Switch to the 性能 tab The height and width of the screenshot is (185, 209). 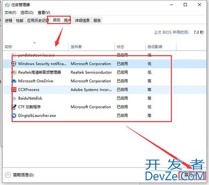click(x=20, y=21)
